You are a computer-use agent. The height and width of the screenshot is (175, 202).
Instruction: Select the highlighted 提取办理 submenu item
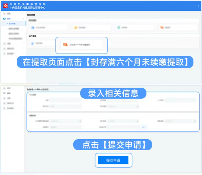12,24
